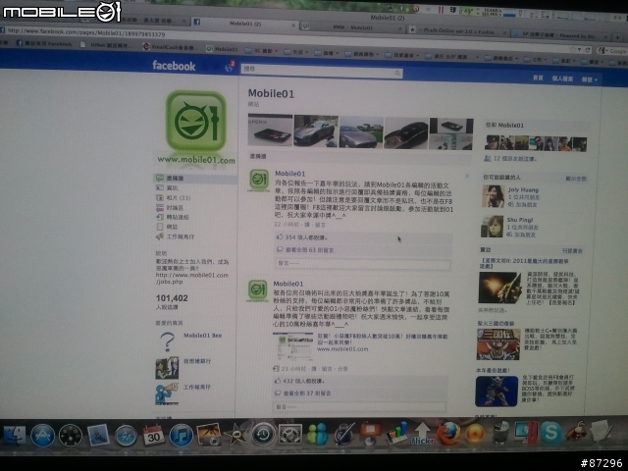Open Time Machine from the Dock
The image size is (628, 471).
[x=263, y=435]
